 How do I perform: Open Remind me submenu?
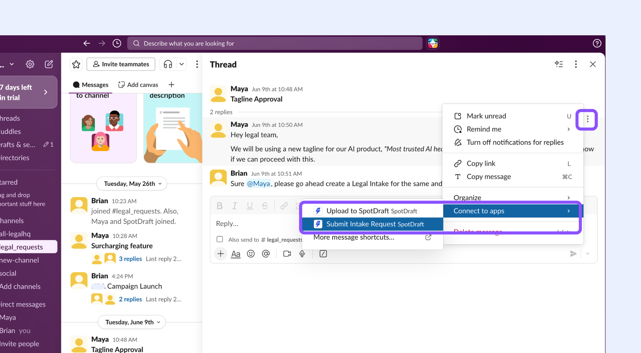[513, 129]
